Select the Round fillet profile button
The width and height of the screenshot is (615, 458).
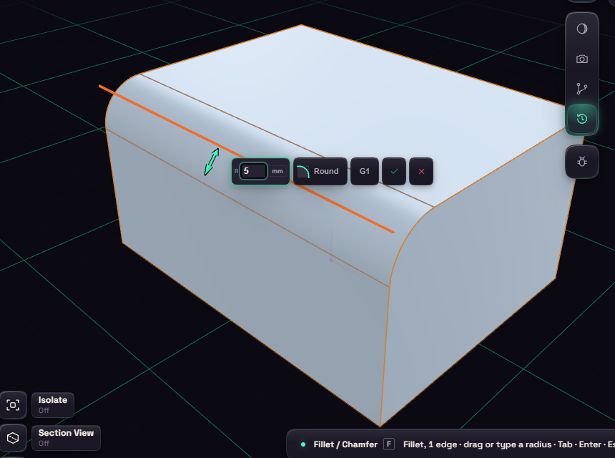320,171
